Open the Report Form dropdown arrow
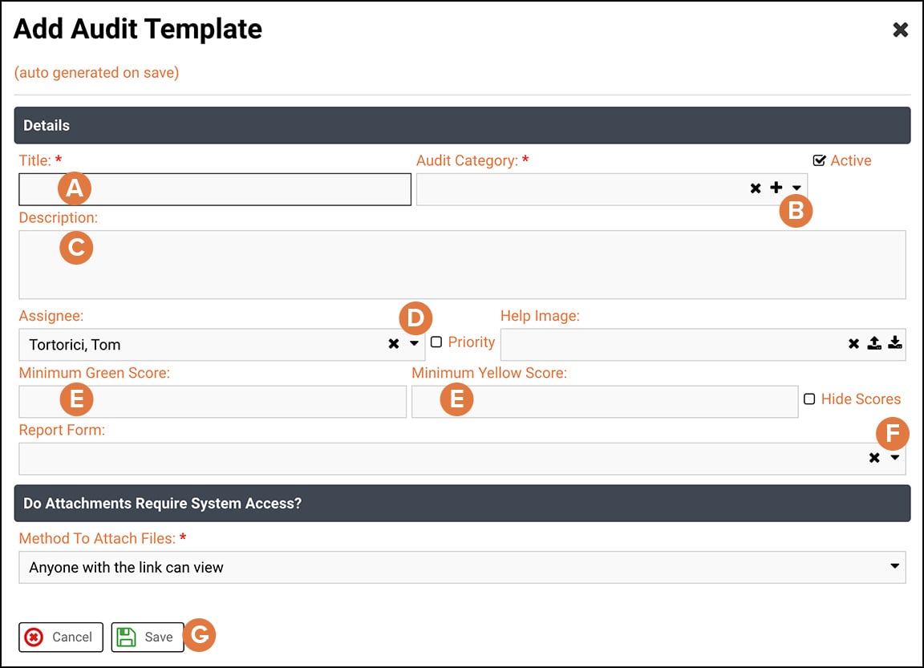Image resolution: width=924 pixels, height=668 pixels. tap(893, 458)
